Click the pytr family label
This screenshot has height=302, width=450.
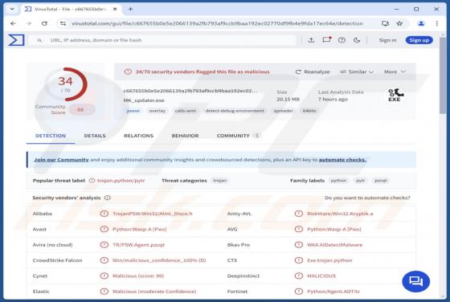point(361,181)
